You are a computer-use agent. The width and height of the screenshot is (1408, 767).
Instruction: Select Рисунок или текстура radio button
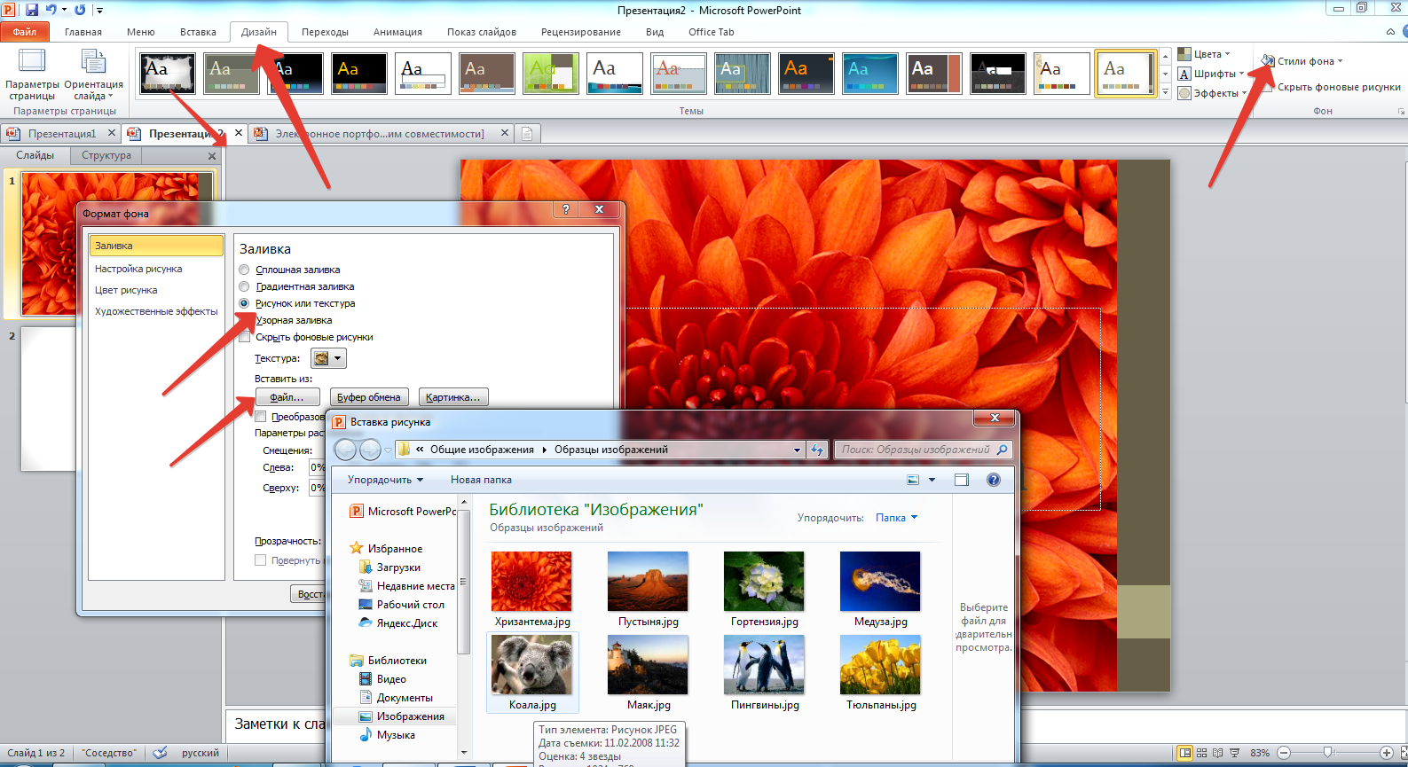tap(244, 303)
